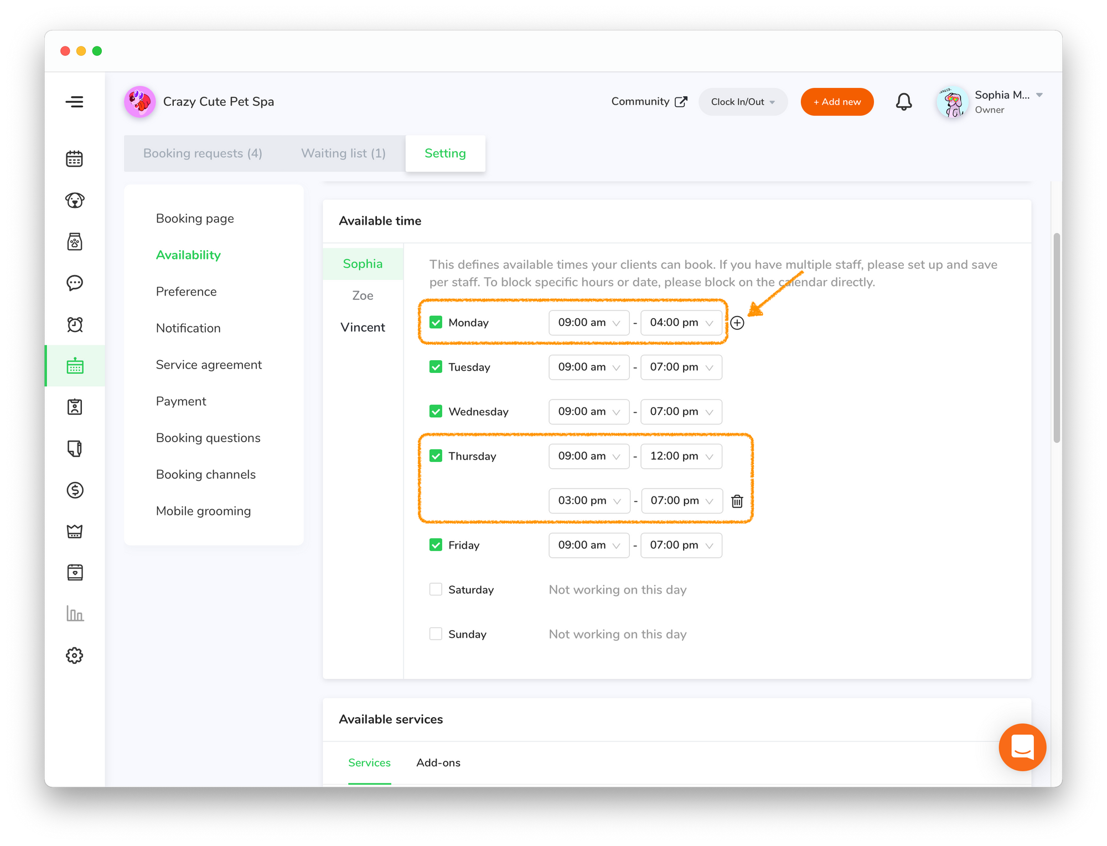Open Booking channels settings
The image size is (1107, 846).
coord(206,474)
